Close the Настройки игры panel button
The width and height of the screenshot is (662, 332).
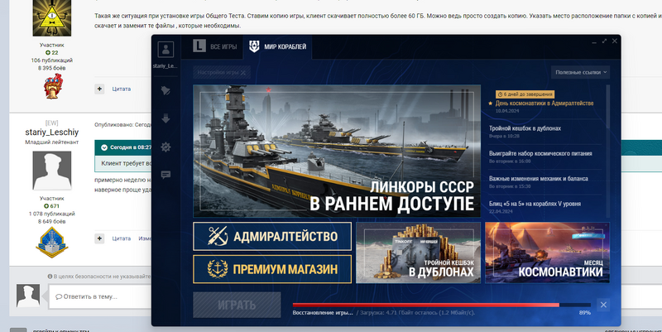coord(222,72)
